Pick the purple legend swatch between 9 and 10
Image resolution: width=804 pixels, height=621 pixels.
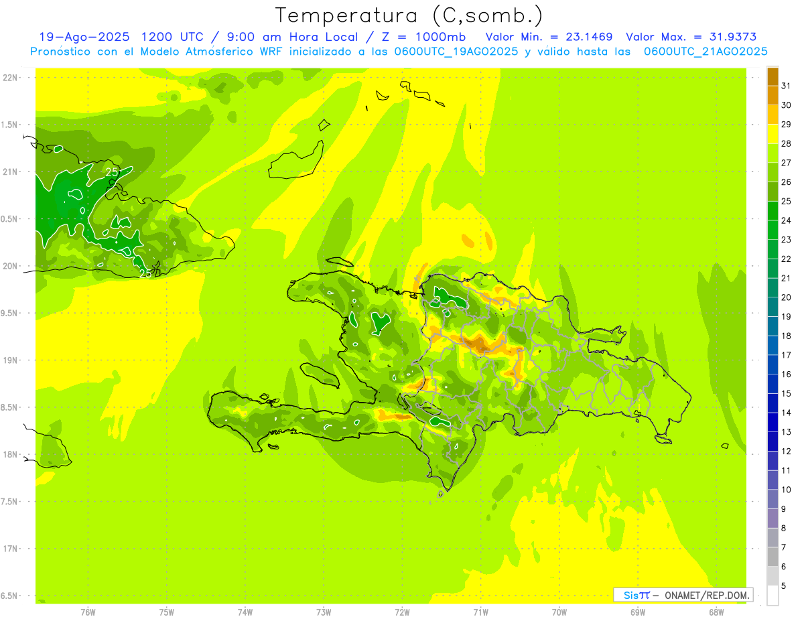(773, 499)
